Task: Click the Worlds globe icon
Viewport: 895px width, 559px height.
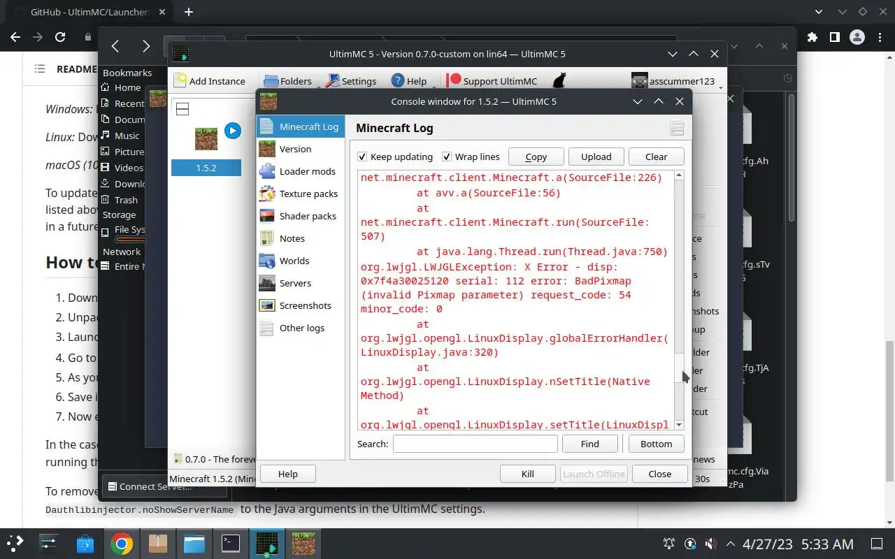Action: click(x=267, y=261)
